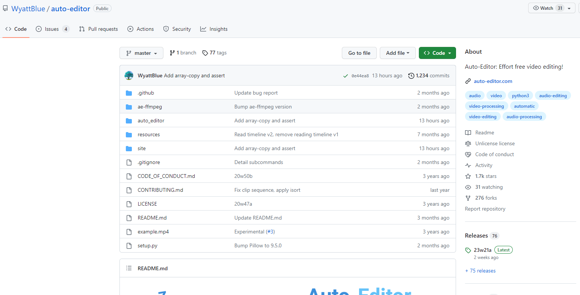Image resolution: width=580 pixels, height=295 pixels.
Task: Open the Bump Pillow to 9.5.0 commit
Action: [x=258, y=245]
